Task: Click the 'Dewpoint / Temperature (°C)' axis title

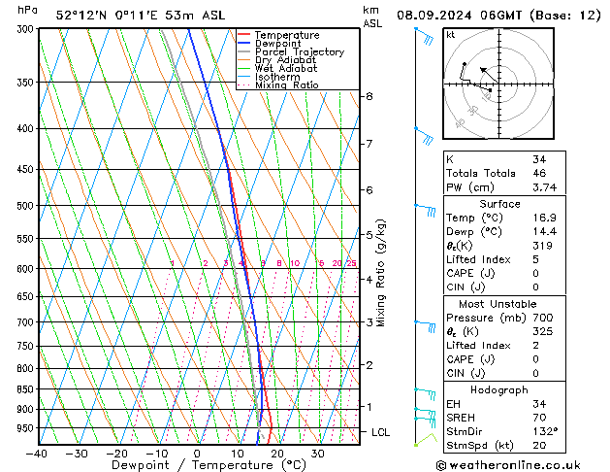Action: (x=209, y=465)
